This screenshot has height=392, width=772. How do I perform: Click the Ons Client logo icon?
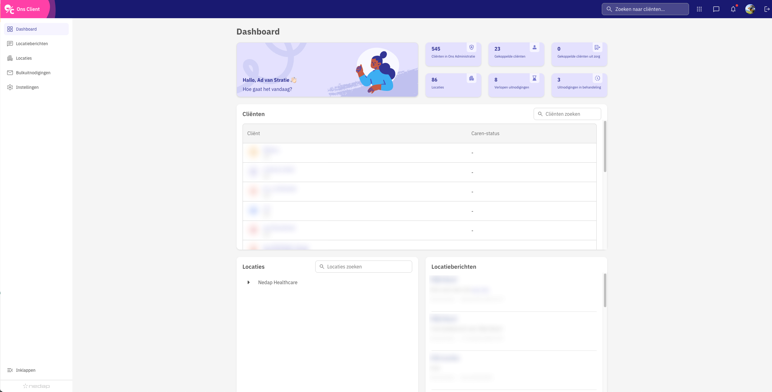tap(9, 9)
